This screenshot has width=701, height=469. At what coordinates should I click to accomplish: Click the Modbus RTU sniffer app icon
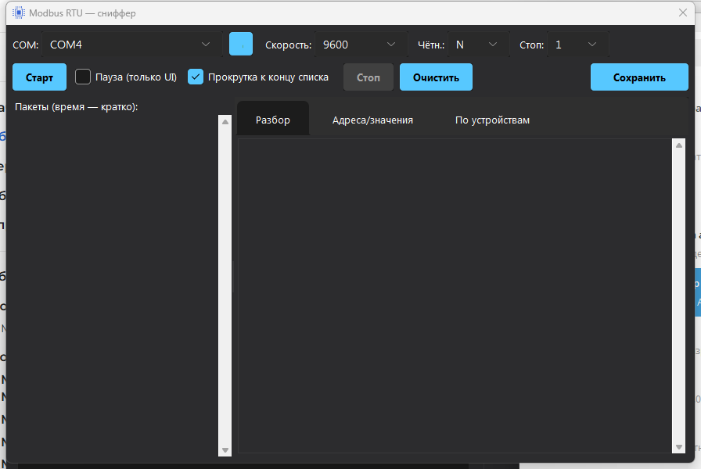18,13
